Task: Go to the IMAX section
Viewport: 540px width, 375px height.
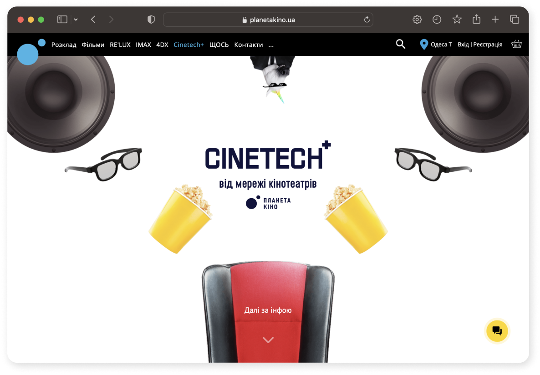Action: coord(143,45)
